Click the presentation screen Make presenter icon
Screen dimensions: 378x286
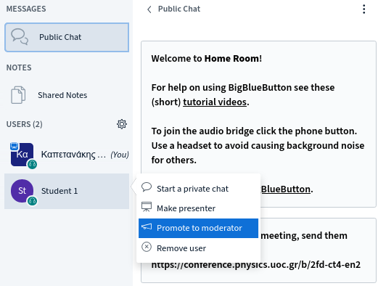147,207
